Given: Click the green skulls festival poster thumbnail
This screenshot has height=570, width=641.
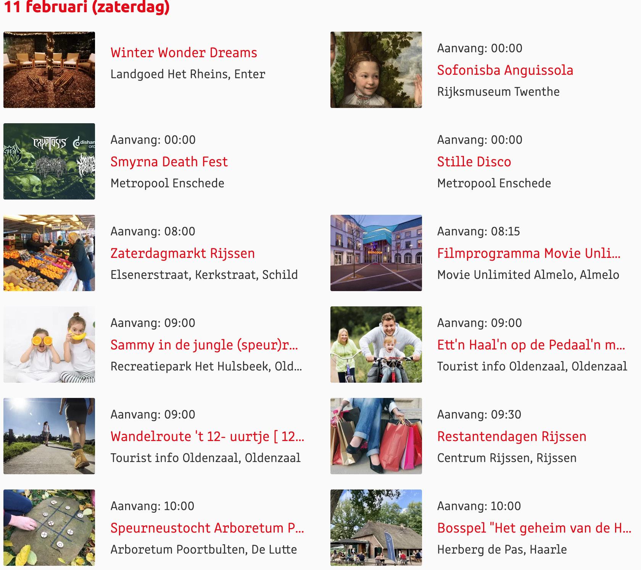Looking at the screenshot, I should pos(49,161).
